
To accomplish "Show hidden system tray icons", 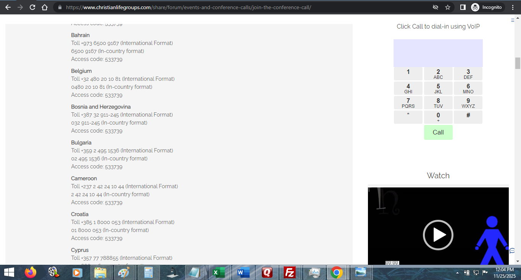I will [x=457, y=273].
